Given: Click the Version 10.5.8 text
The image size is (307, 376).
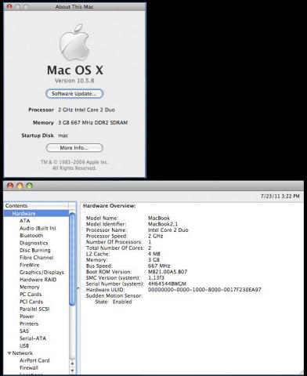Looking at the screenshot, I should [74, 81].
